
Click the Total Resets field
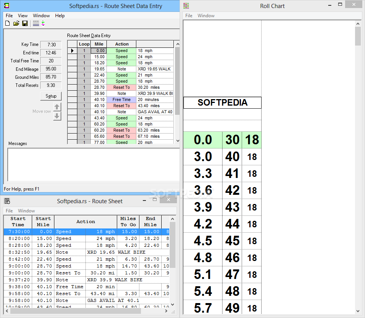coord(51,85)
